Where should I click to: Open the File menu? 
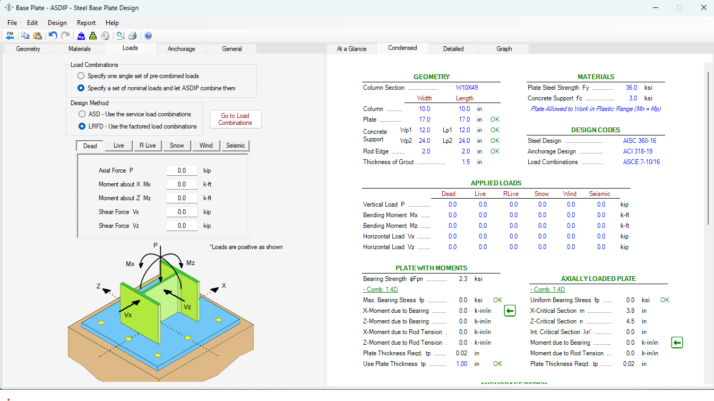(12, 23)
